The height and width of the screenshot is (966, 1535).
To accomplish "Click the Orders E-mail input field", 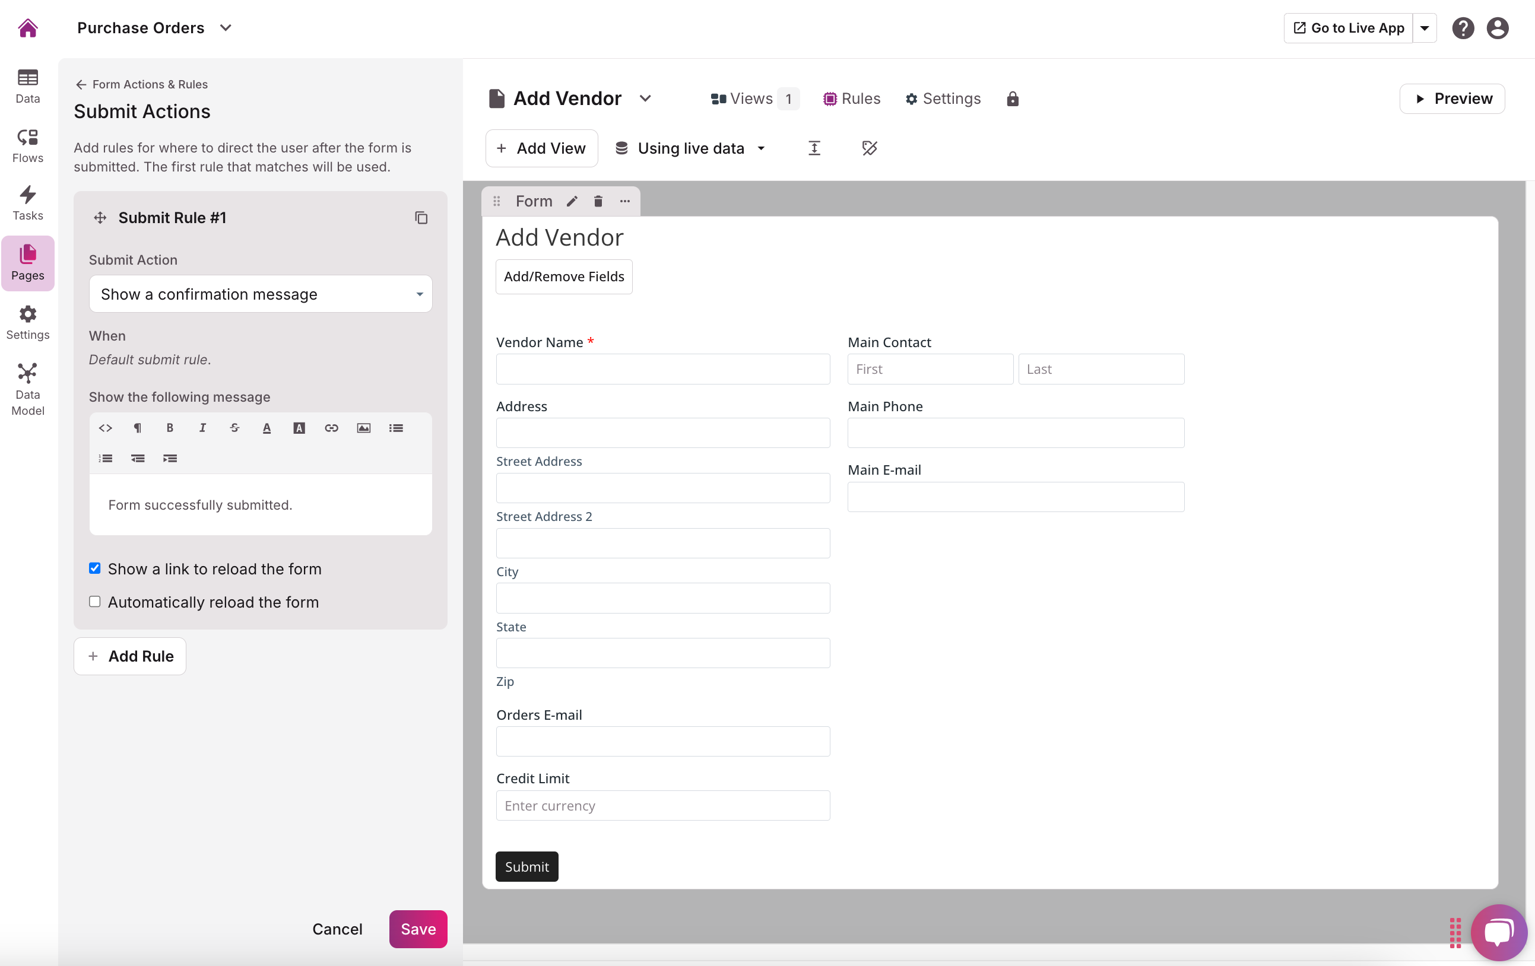I will pyautogui.click(x=663, y=741).
